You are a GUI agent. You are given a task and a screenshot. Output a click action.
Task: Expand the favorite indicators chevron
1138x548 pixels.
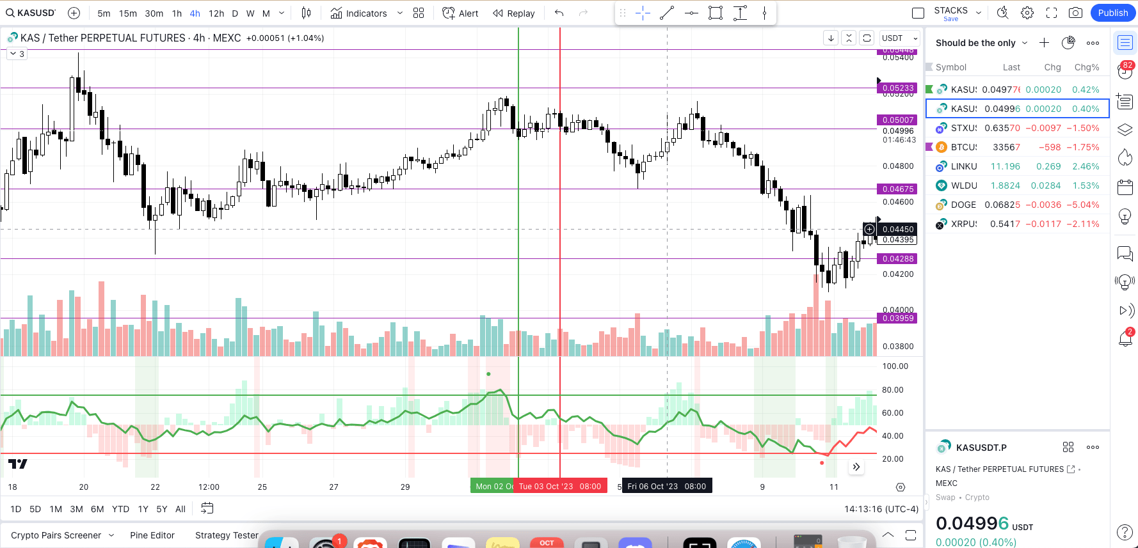pyautogui.click(x=400, y=13)
